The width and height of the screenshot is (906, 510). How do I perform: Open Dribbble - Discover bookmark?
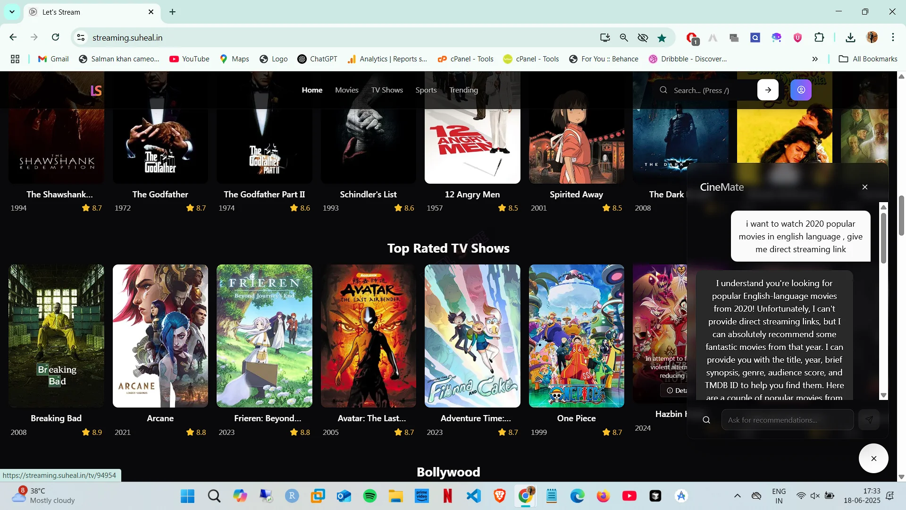(688, 59)
